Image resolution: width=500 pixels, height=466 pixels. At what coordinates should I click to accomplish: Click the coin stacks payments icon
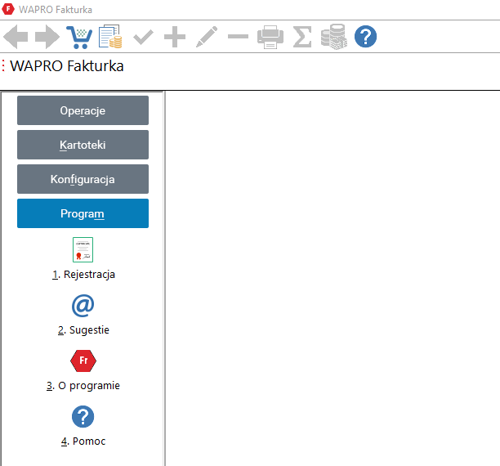[334, 37]
